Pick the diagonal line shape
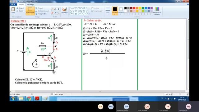Screen dimensions: 199x112 [71, 8]
